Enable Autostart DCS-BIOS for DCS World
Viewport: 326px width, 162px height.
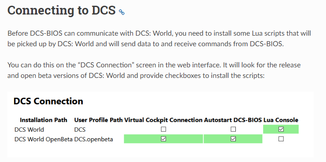(233, 129)
